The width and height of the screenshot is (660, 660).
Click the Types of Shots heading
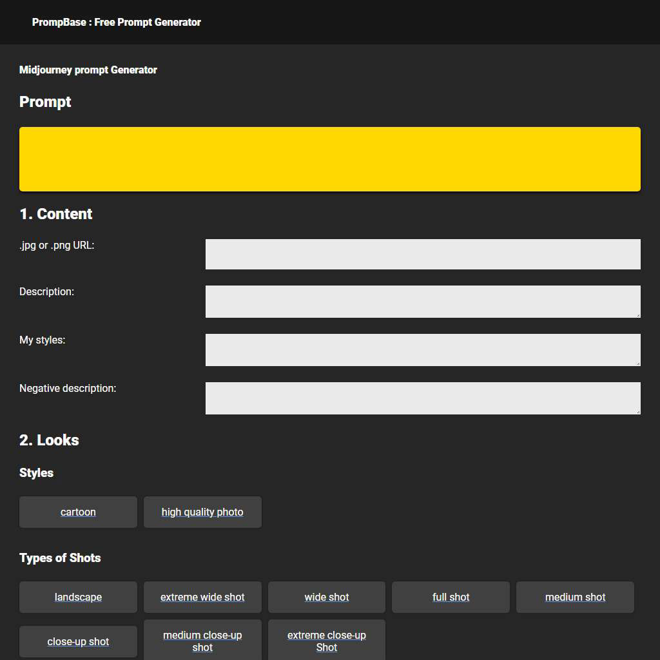(60, 558)
